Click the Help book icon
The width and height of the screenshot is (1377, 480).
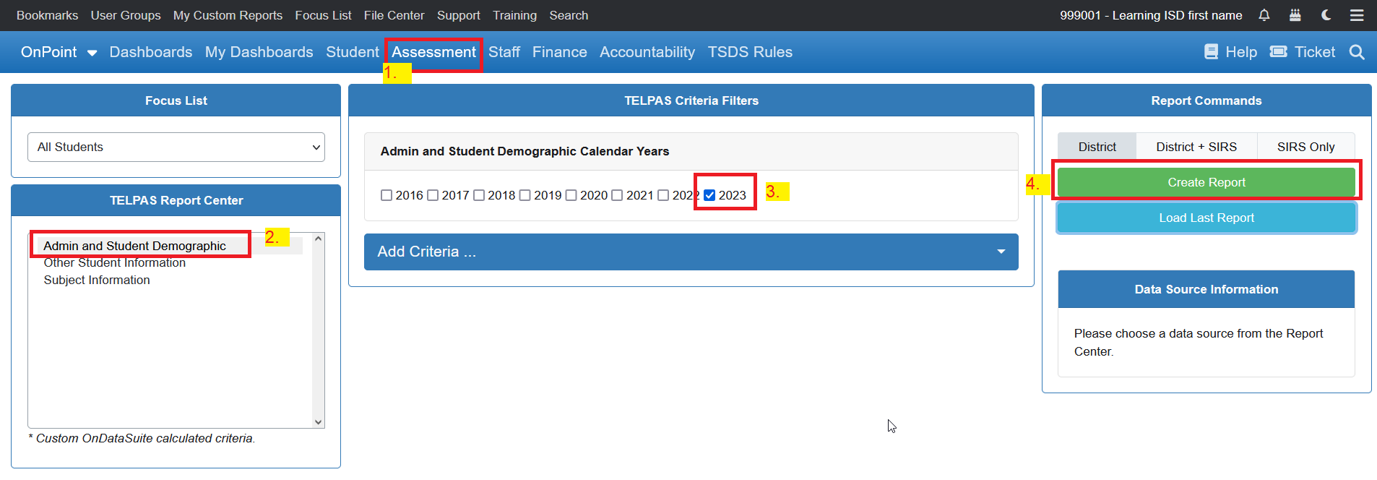click(1211, 51)
